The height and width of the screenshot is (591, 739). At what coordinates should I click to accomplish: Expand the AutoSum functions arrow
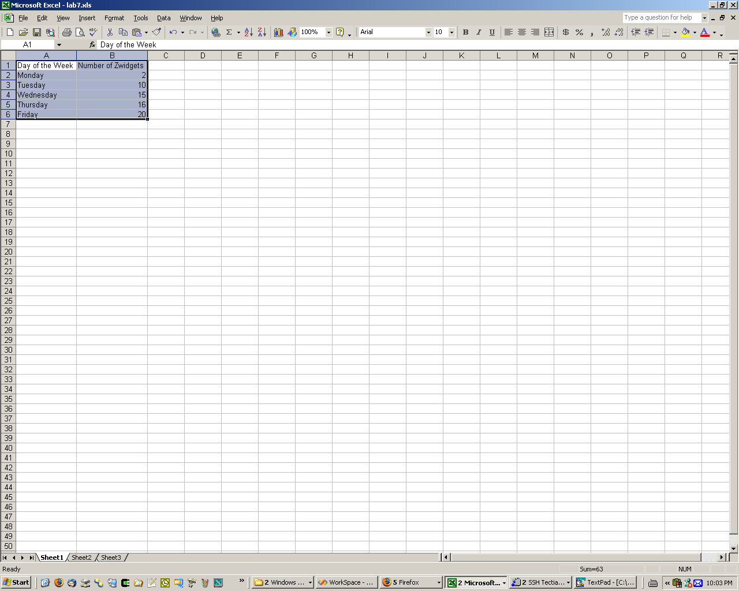pos(238,32)
